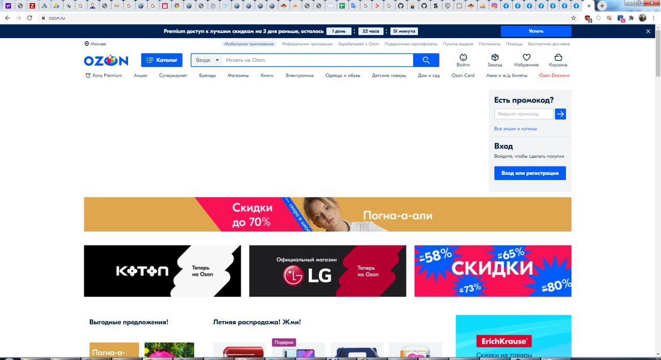Open a new browser tab with plus
Viewport: 661px width, 360px height.
click(x=602, y=6)
